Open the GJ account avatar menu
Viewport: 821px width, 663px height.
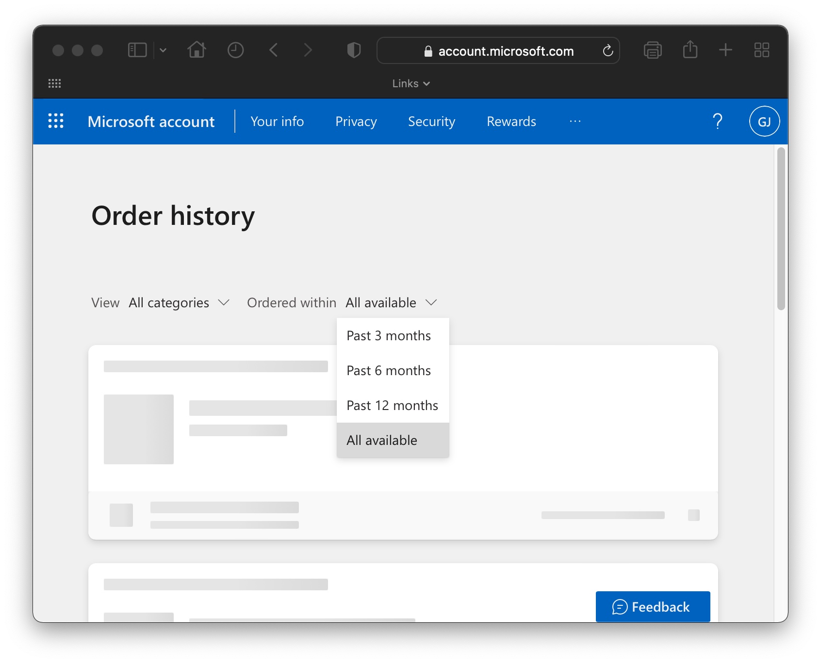tap(764, 121)
